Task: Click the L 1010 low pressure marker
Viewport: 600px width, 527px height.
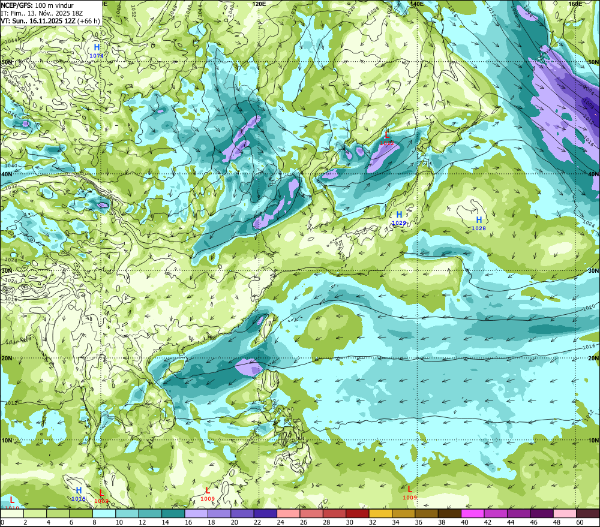Action: point(12,503)
